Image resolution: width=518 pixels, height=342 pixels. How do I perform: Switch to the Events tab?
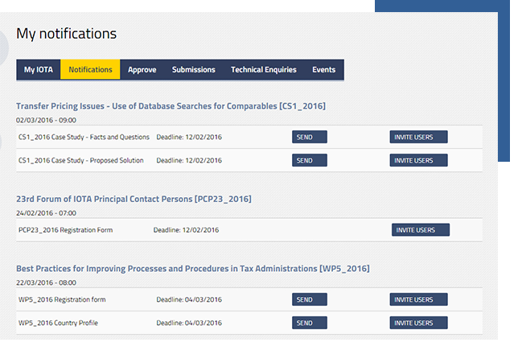coord(323,70)
